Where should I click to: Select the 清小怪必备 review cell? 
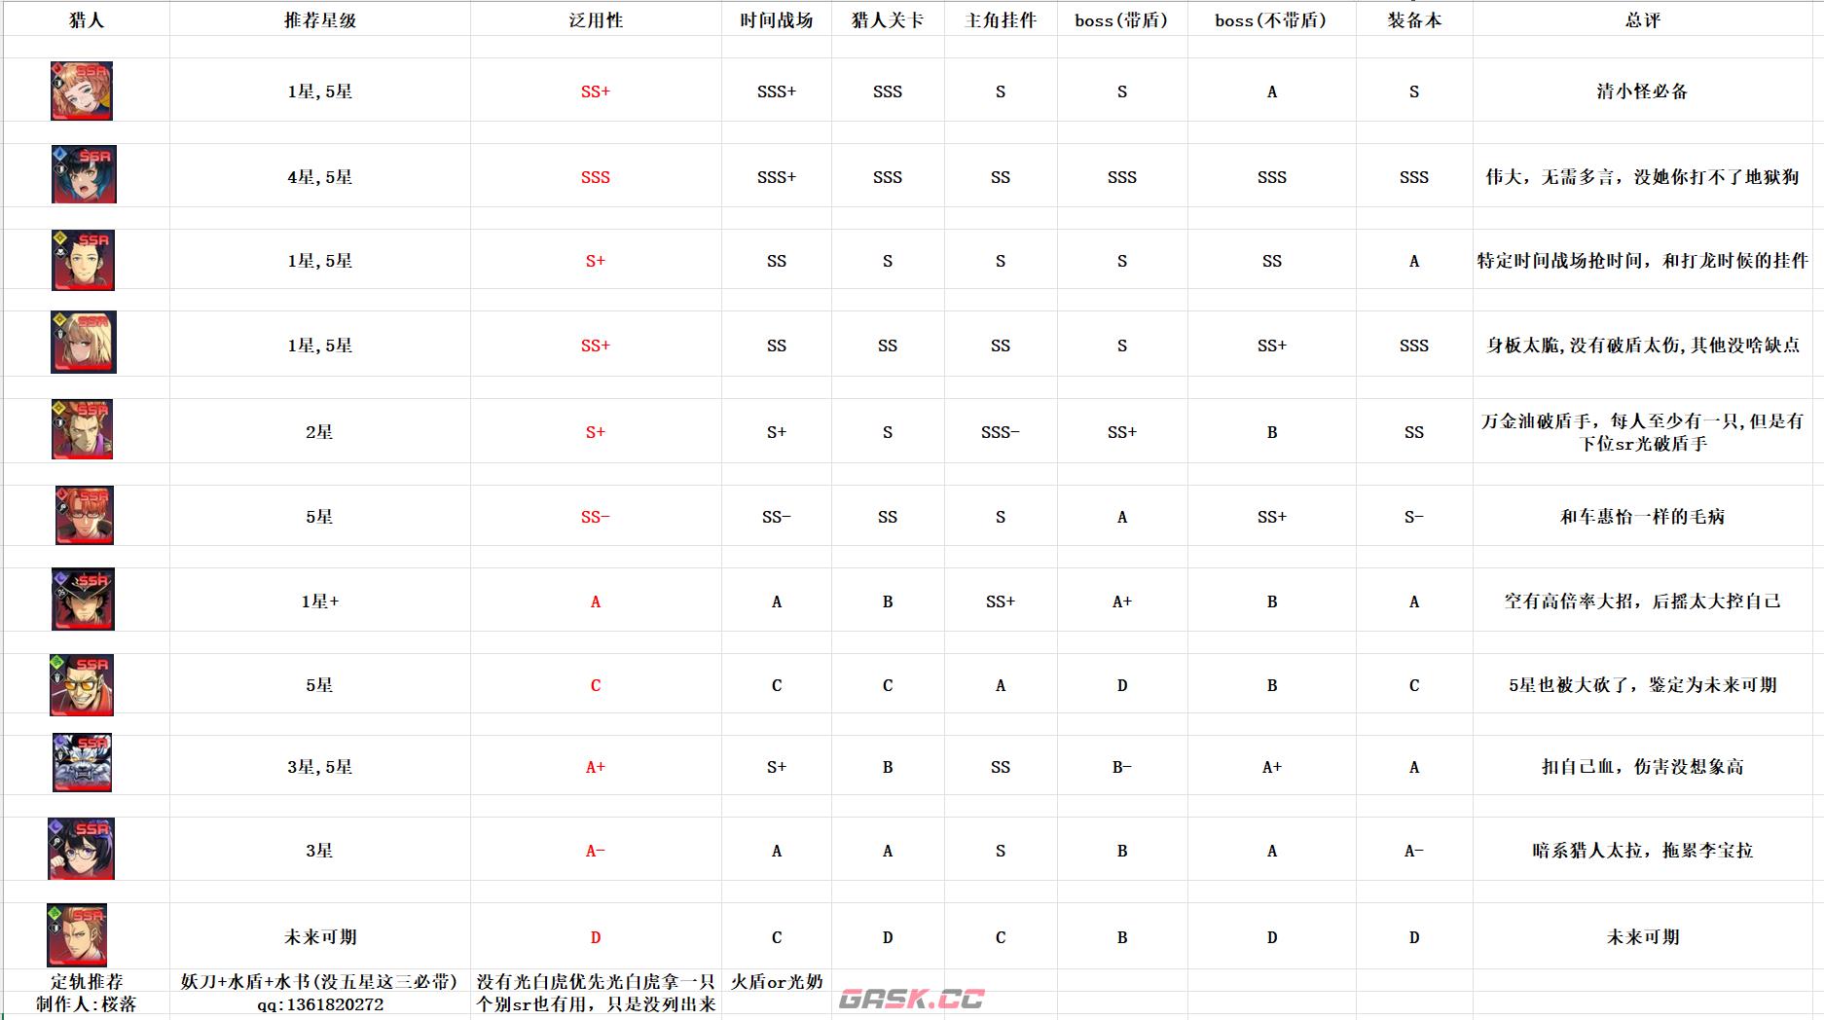1643,91
